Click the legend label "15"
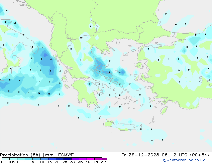 (x=49, y=162)
